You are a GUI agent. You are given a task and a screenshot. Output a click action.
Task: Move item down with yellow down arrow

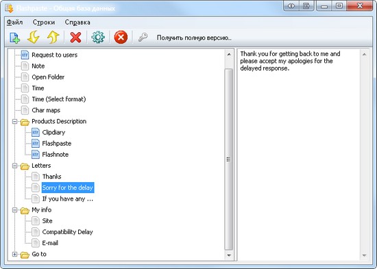[x=34, y=37]
